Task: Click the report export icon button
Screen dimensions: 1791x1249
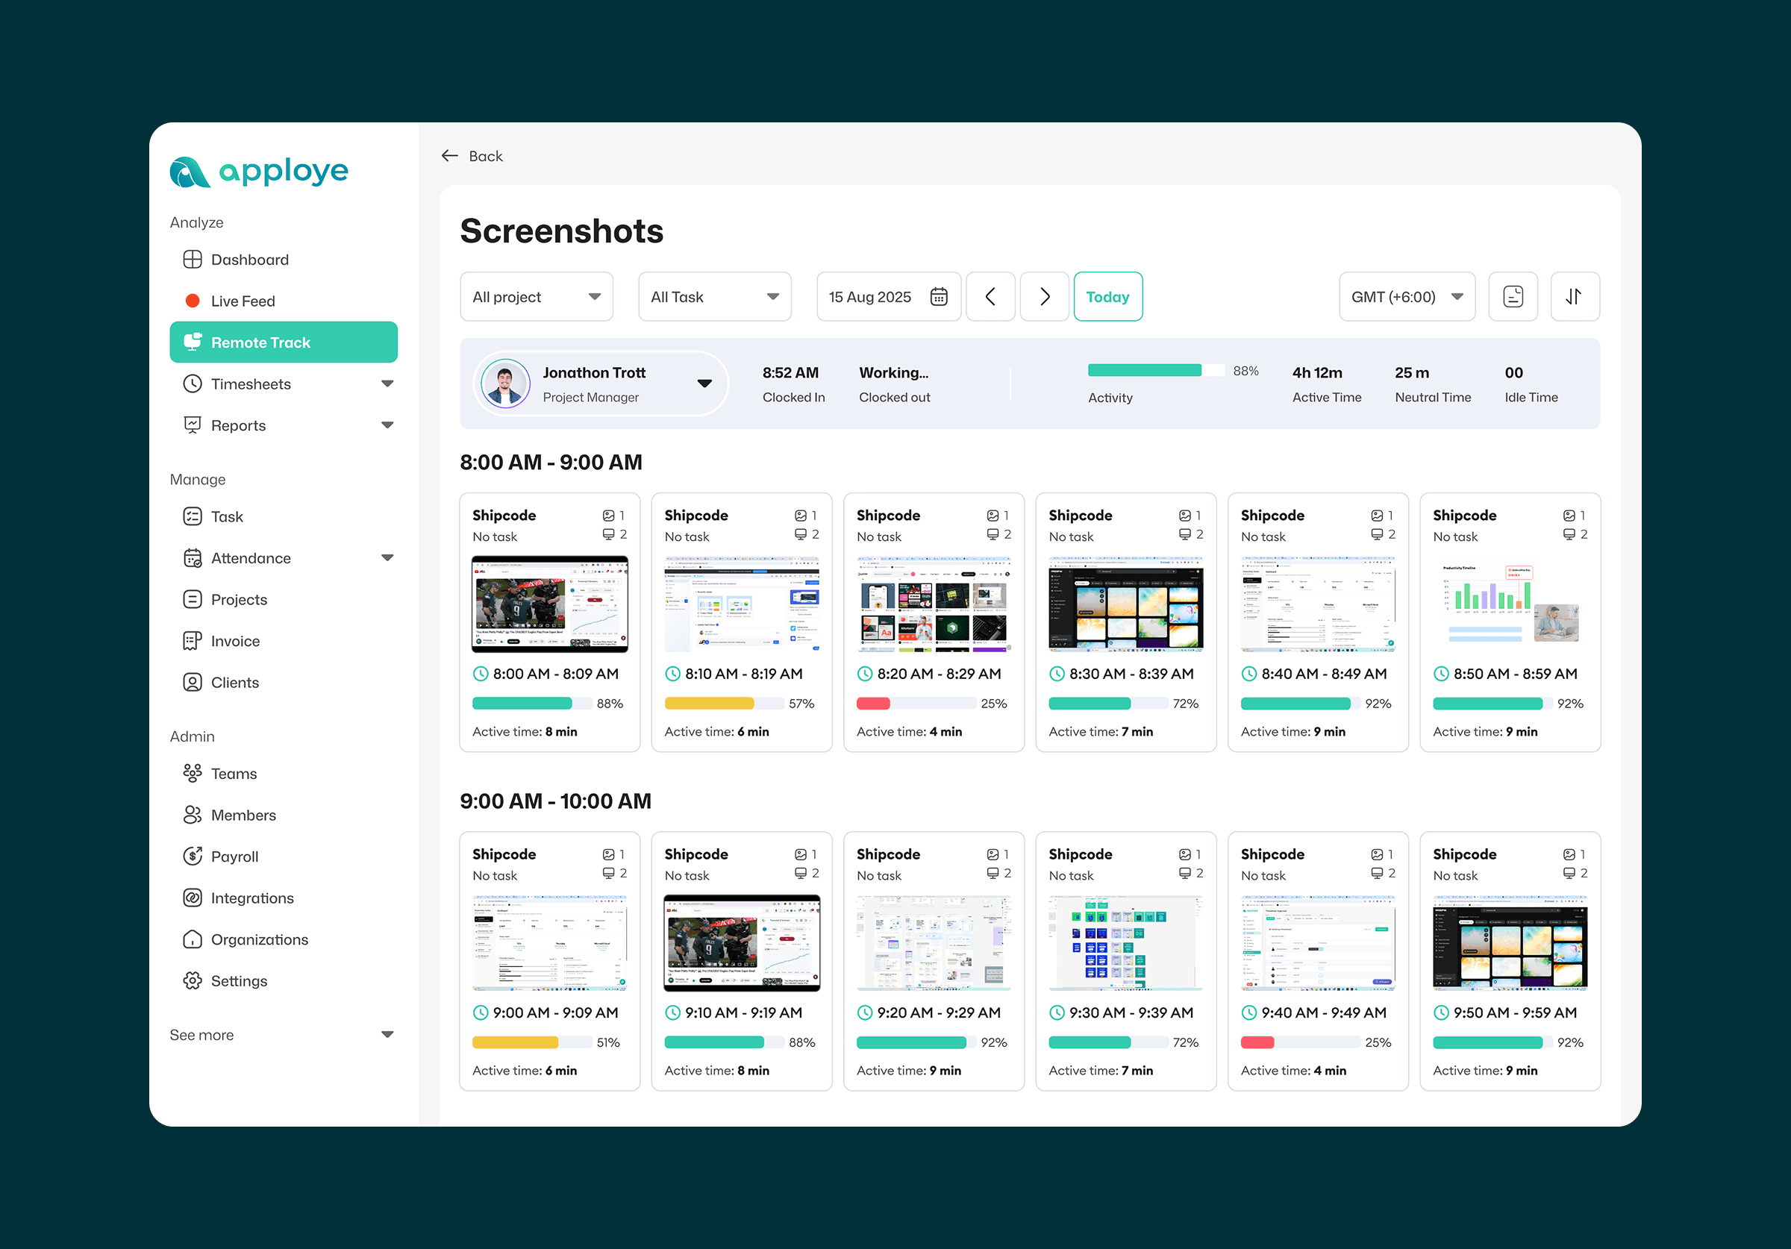Action: point(1512,296)
